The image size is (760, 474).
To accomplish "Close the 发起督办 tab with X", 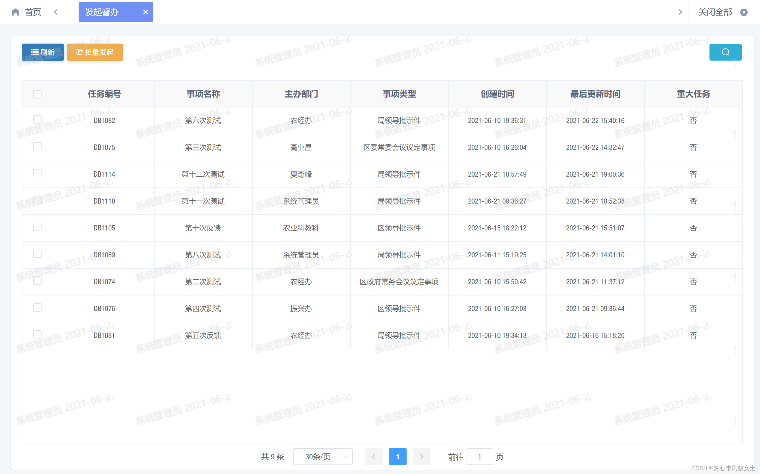I will (x=145, y=12).
